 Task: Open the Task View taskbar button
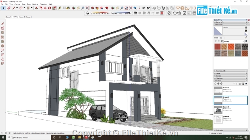coord(60,137)
